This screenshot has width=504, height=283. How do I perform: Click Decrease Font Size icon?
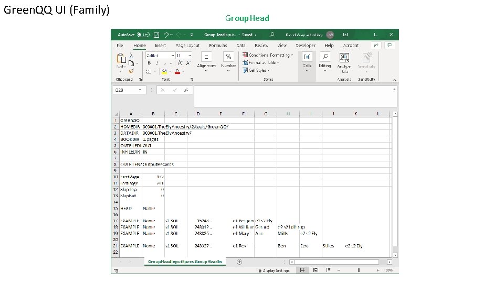tap(188, 63)
